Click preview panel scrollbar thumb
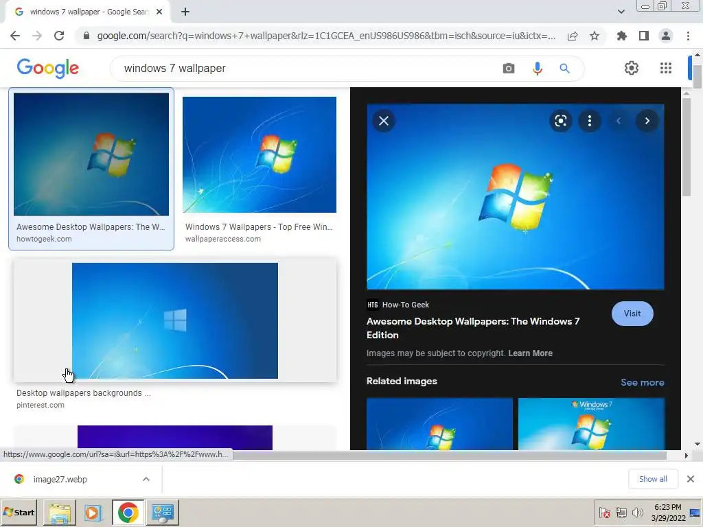 click(x=686, y=147)
